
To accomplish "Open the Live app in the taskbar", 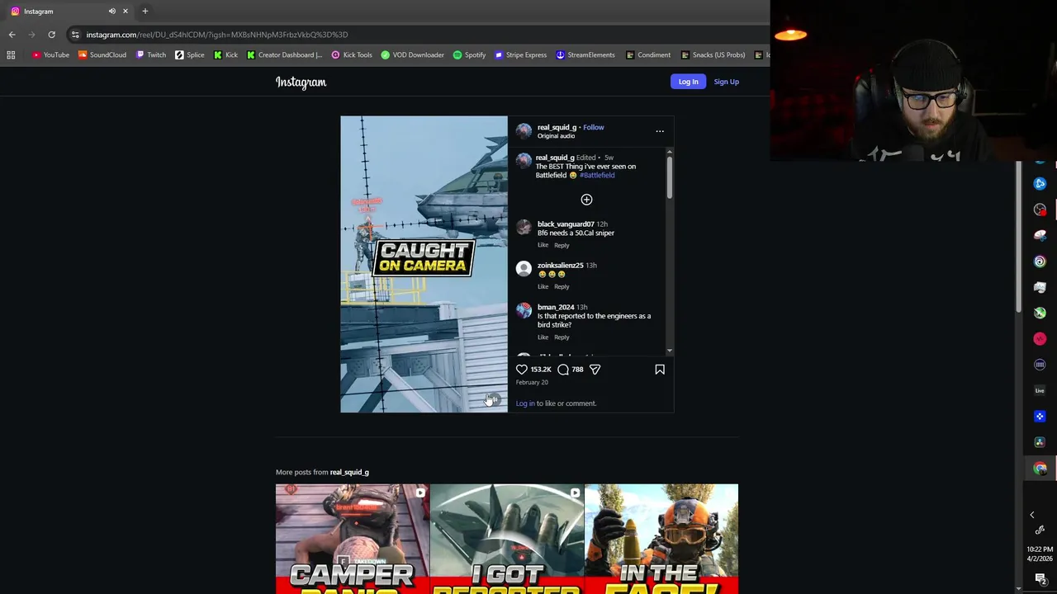I will tap(1040, 390).
